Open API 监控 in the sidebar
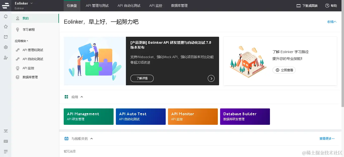This screenshot has width=344, height=157. click(35, 68)
